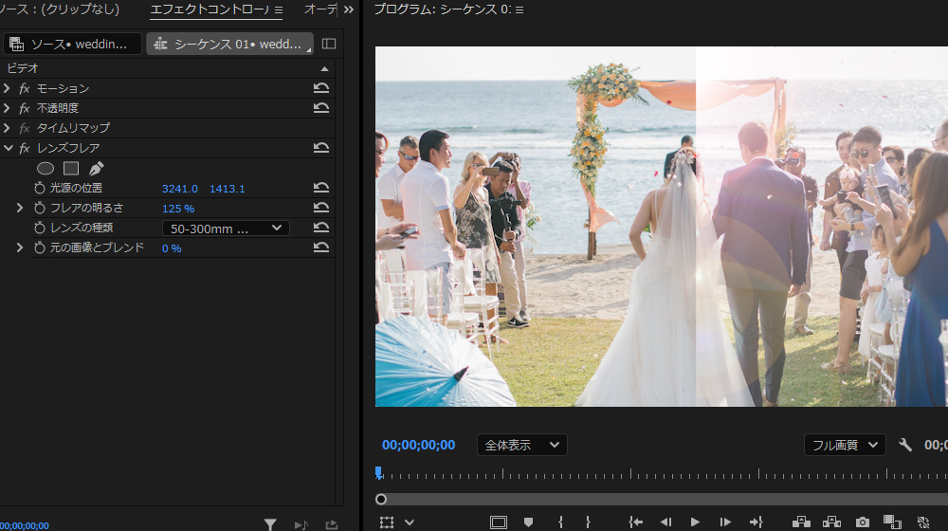
Task: Create an ellipse mask for レンズフレア
Action: (x=46, y=168)
